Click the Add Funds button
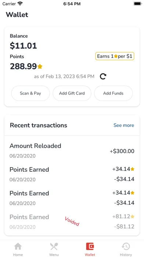 click(x=114, y=93)
